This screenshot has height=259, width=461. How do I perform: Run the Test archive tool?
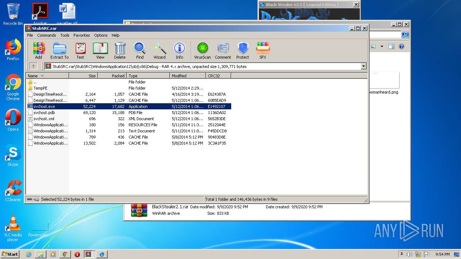pos(80,50)
